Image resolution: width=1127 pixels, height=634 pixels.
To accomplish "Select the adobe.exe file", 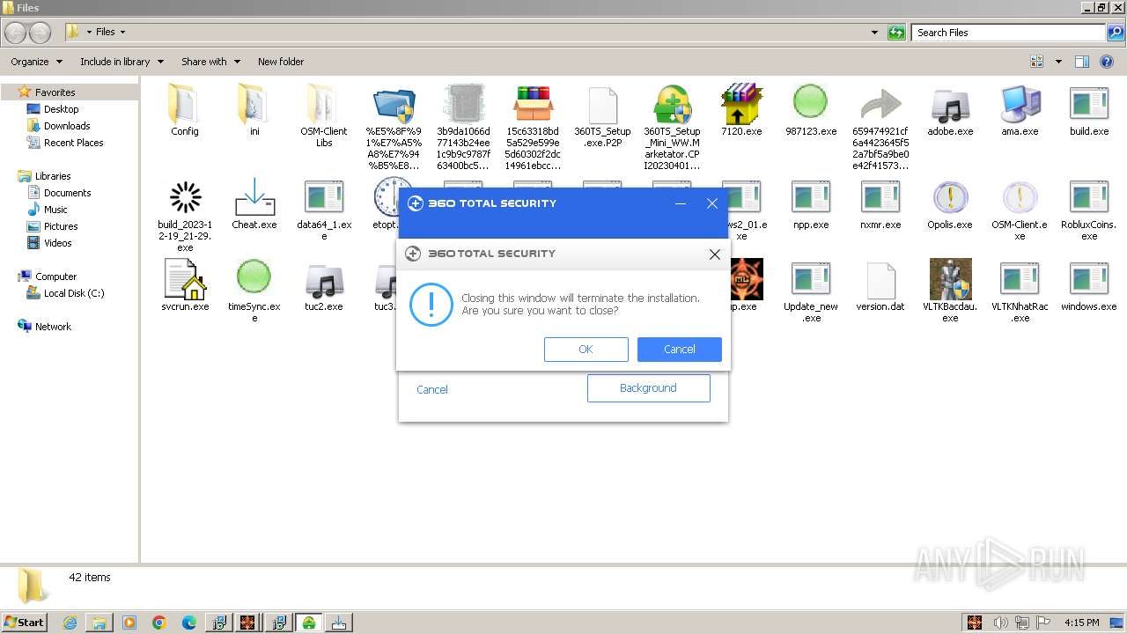I will (x=950, y=110).
